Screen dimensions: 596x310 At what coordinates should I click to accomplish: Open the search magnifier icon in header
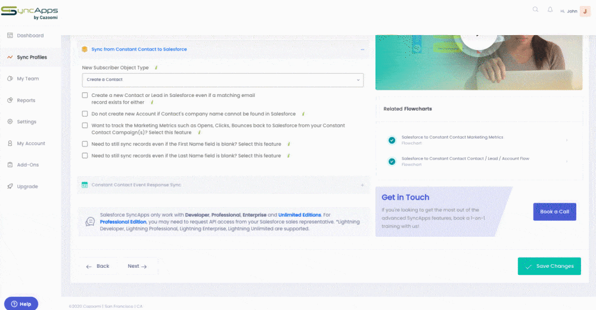coord(536,10)
